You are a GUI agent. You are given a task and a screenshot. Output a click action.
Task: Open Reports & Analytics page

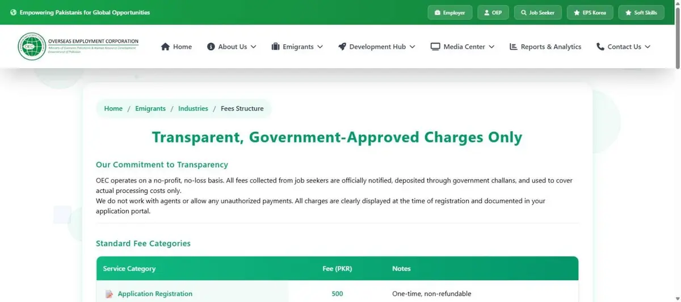pos(545,47)
